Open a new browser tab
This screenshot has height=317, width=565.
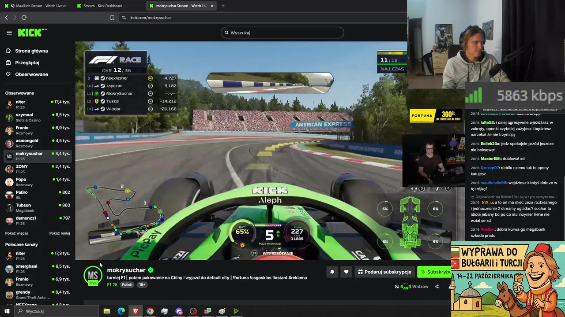223,6
